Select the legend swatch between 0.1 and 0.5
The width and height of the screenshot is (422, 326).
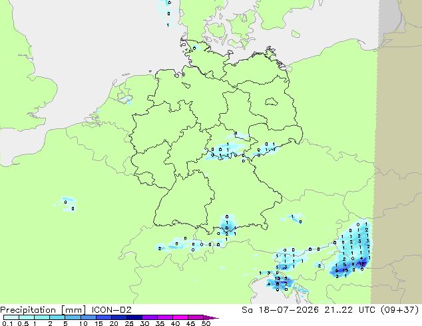click(11, 317)
